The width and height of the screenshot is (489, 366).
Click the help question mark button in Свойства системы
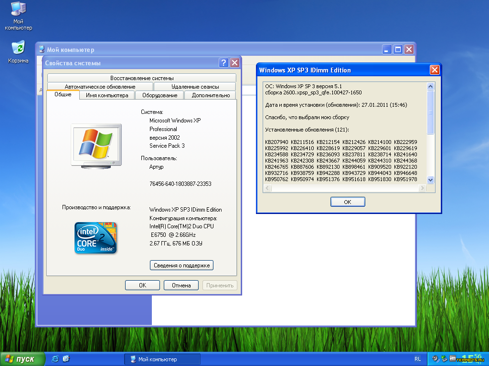click(x=223, y=63)
